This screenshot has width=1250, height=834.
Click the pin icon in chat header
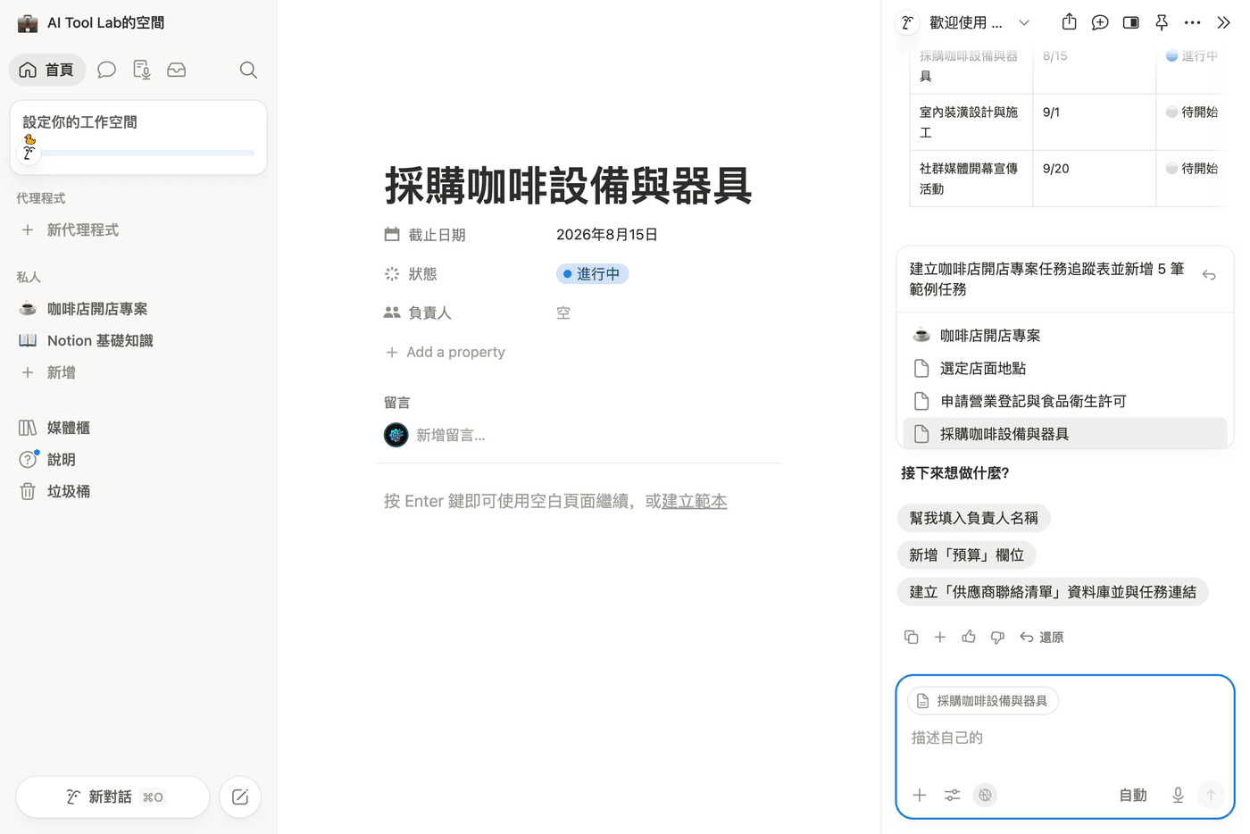[1162, 23]
